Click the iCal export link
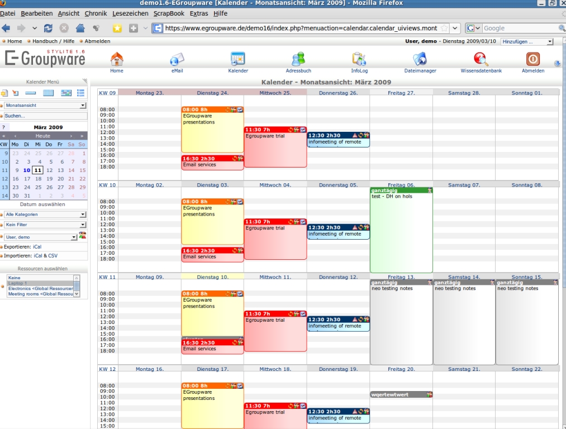The image size is (566, 429). [37, 247]
